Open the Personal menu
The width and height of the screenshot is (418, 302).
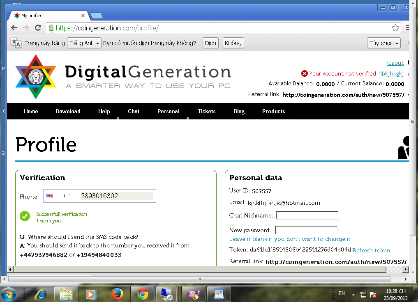coord(169,111)
